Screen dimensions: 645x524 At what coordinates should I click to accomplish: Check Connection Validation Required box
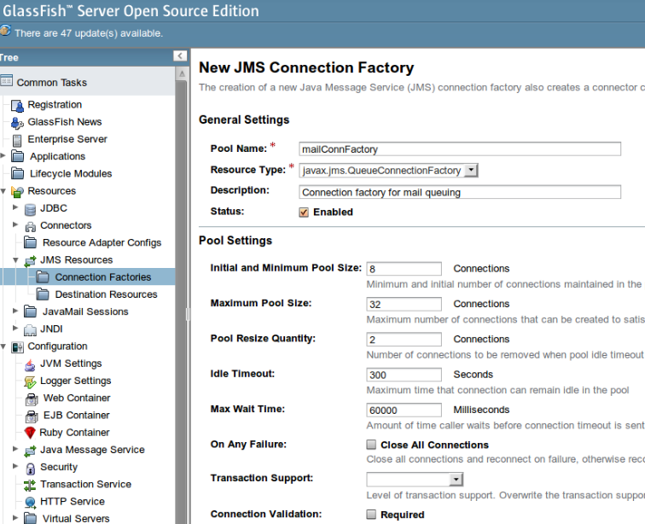click(371, 514)
